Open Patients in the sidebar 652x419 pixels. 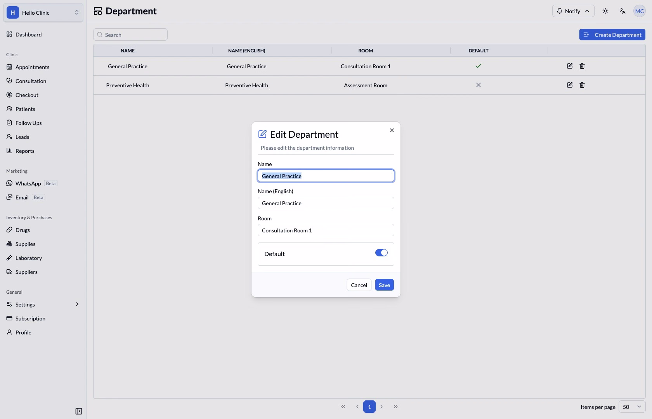click(43, 109)
